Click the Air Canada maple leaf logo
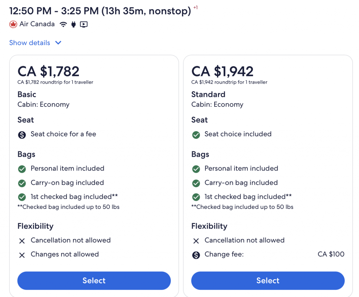This screenshot has height=297, width=359. [13, 24]
